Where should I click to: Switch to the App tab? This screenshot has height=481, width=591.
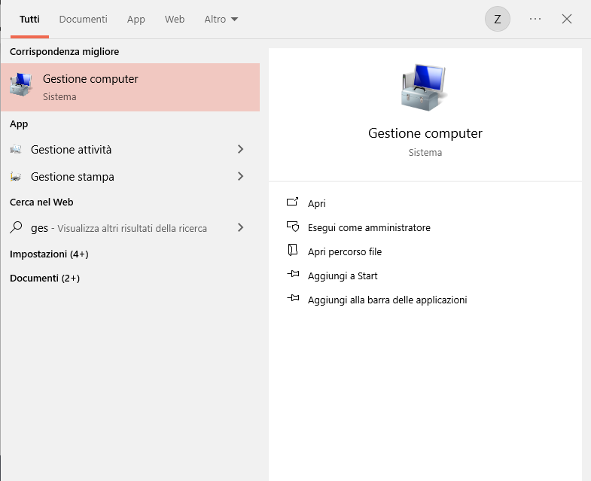(x=136, y=20)
